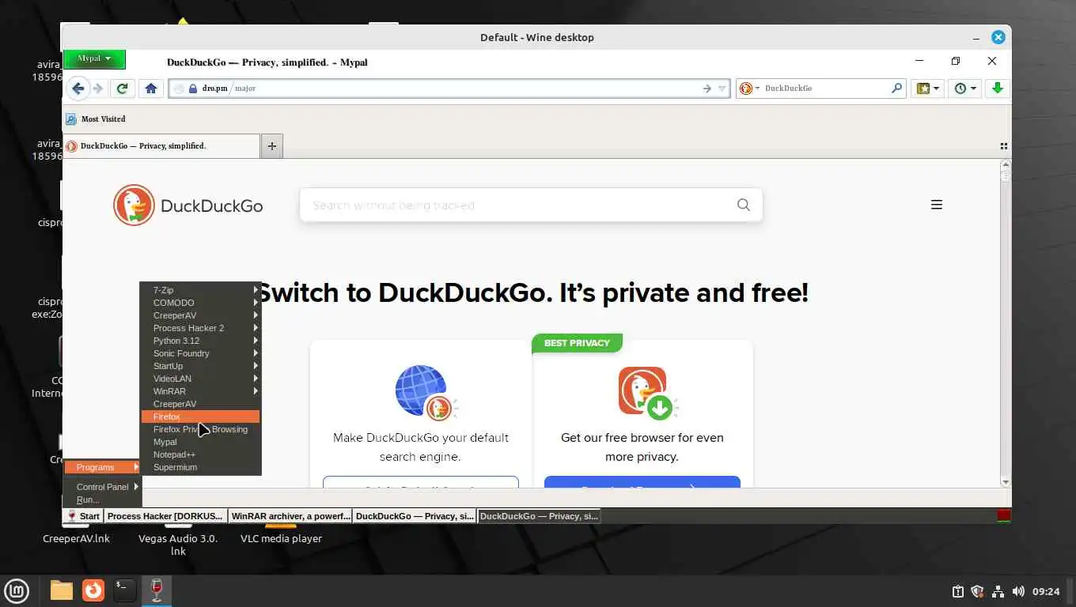Click the forward navigation arrow
1076x607 pixels.
tap(98, 89)
